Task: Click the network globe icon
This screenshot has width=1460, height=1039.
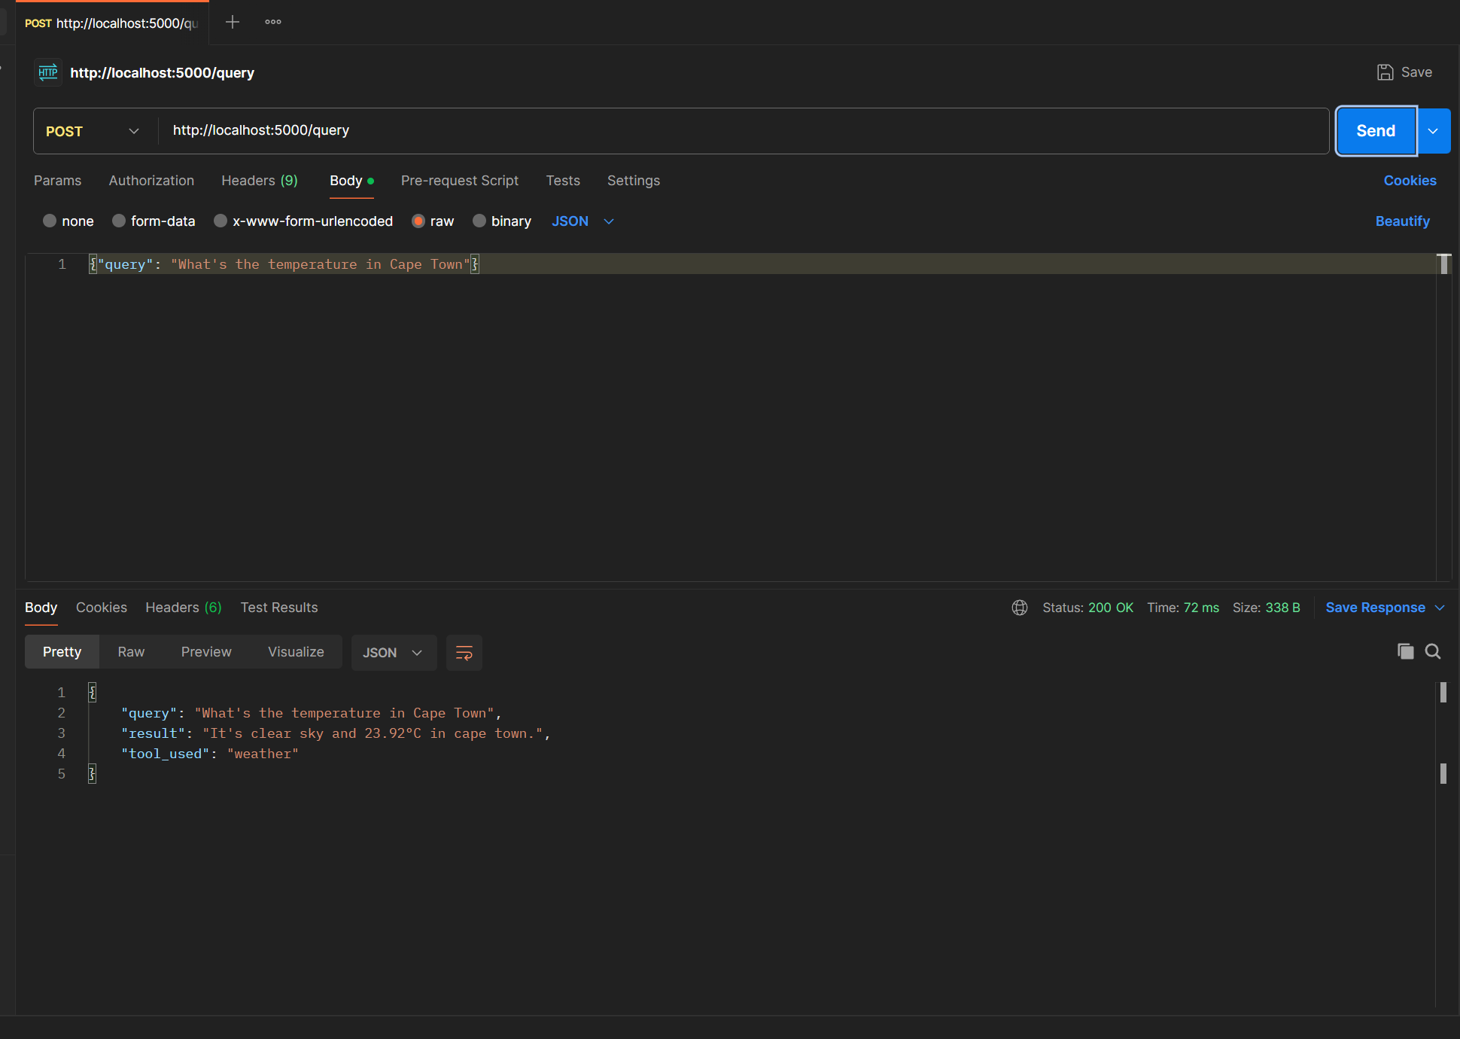Action: tap(1020, 608)
